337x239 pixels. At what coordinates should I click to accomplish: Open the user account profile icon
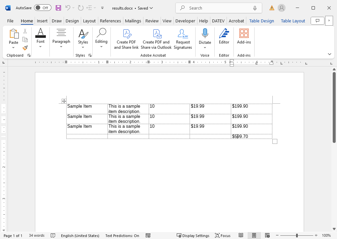[x=282, y=8]
